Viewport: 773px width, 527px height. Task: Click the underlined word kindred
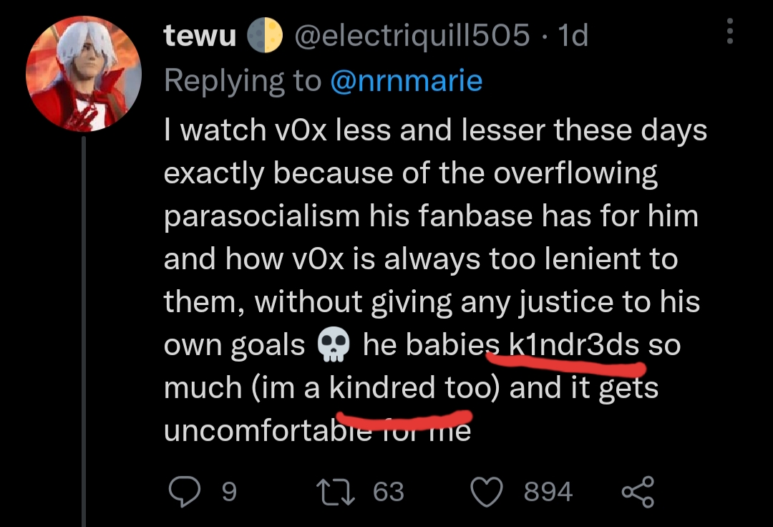coord(382,387)
